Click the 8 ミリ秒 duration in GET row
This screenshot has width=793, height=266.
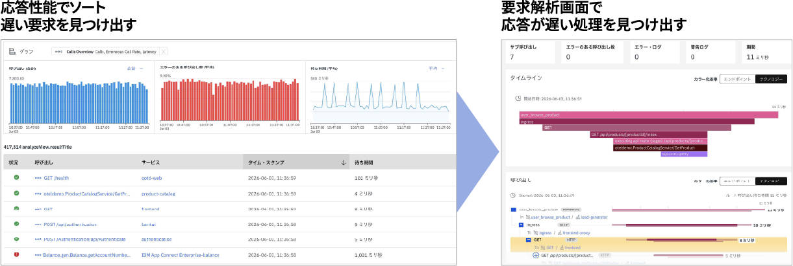tap(747, 240)
